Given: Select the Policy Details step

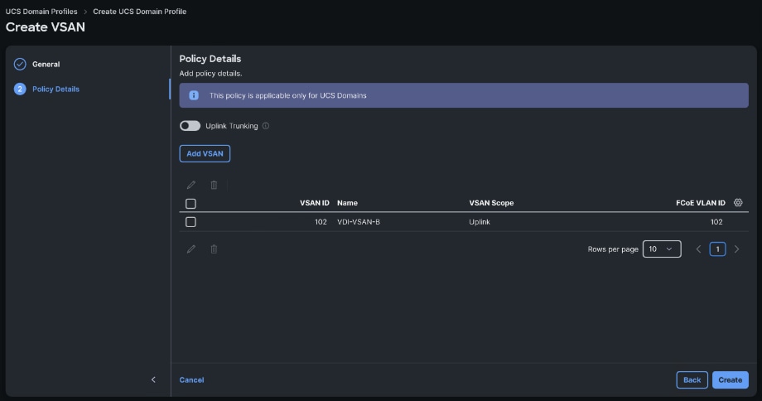Looking at the screenshot, I should pyautogui.click(x=55, y=89).
